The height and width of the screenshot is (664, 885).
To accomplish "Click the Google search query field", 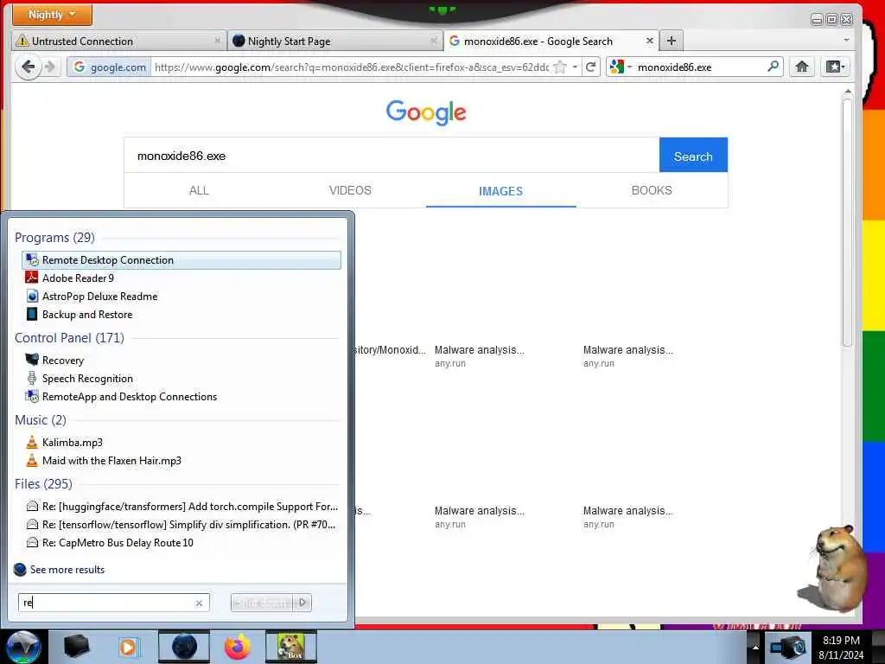I will click(x=392, y=156).
